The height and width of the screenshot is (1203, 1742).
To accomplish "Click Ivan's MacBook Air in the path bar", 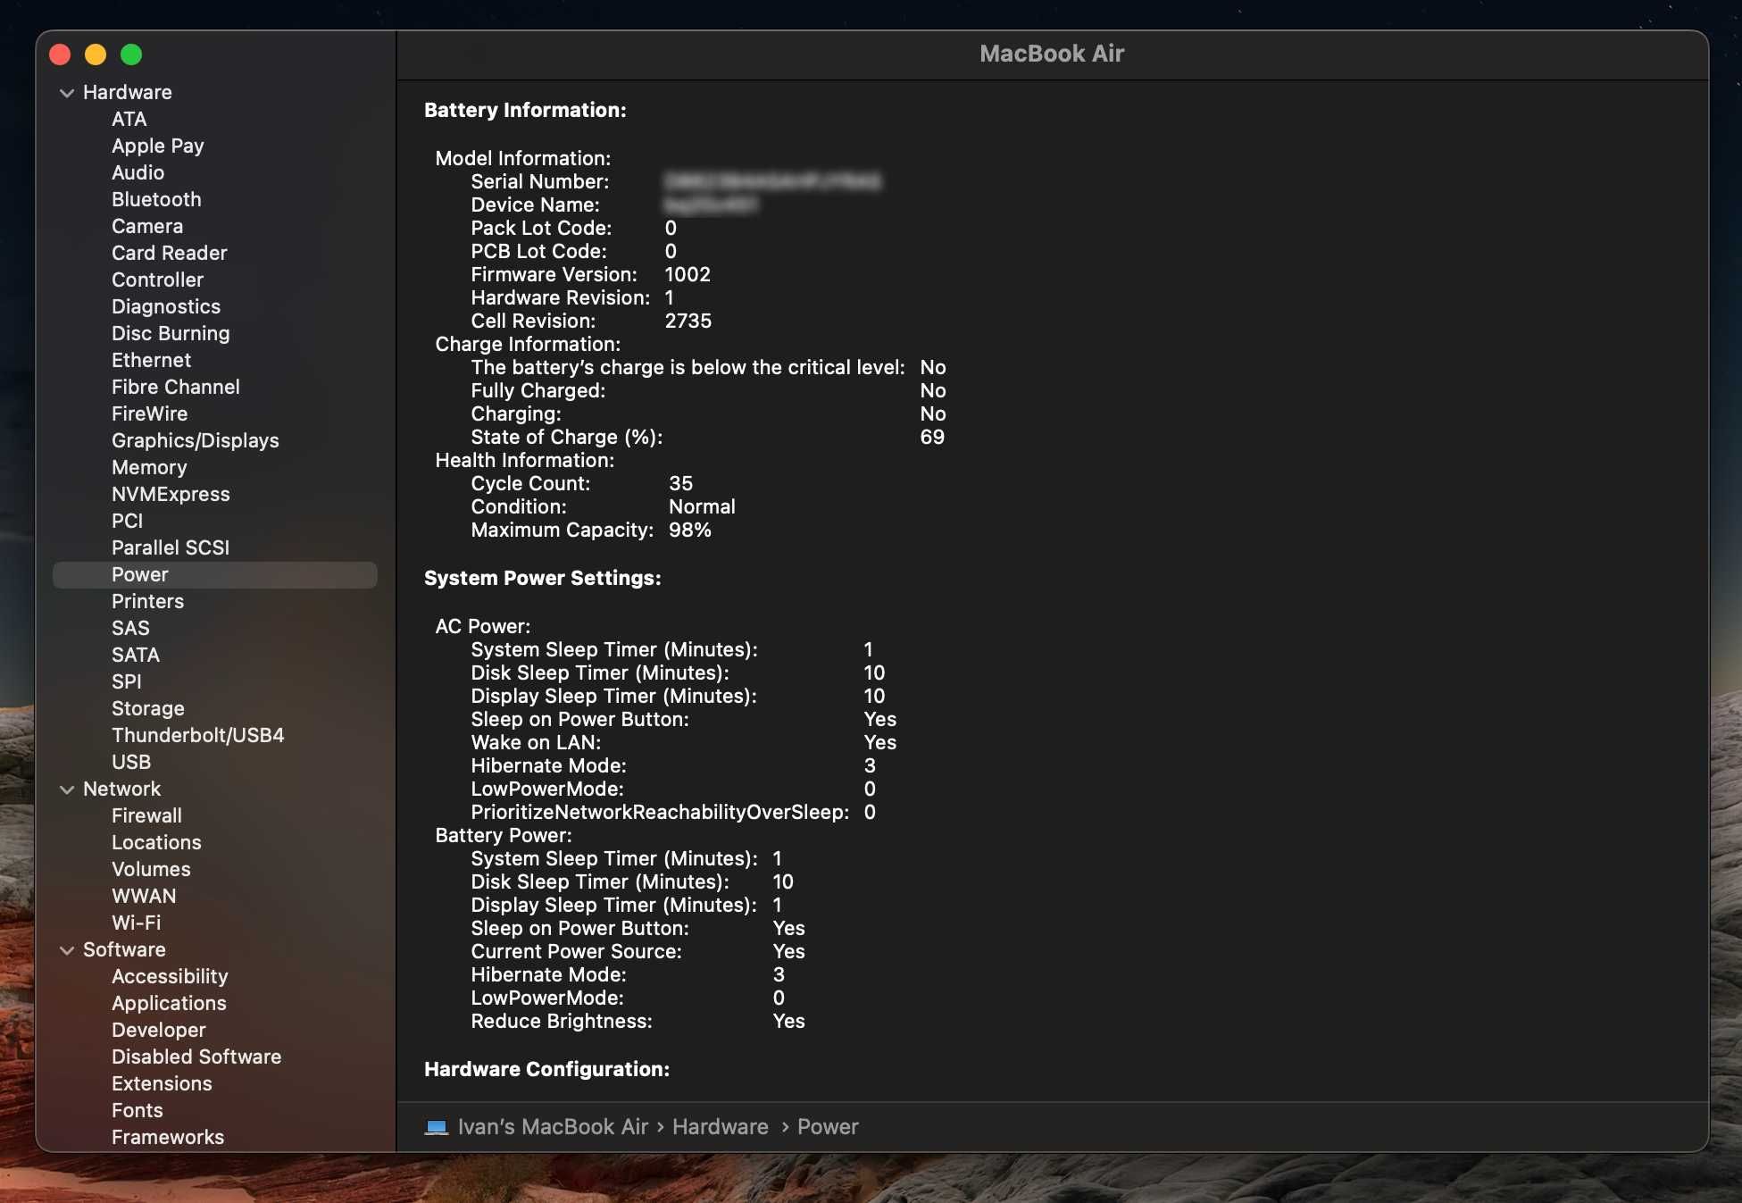I will click(x=553, y=1127).
